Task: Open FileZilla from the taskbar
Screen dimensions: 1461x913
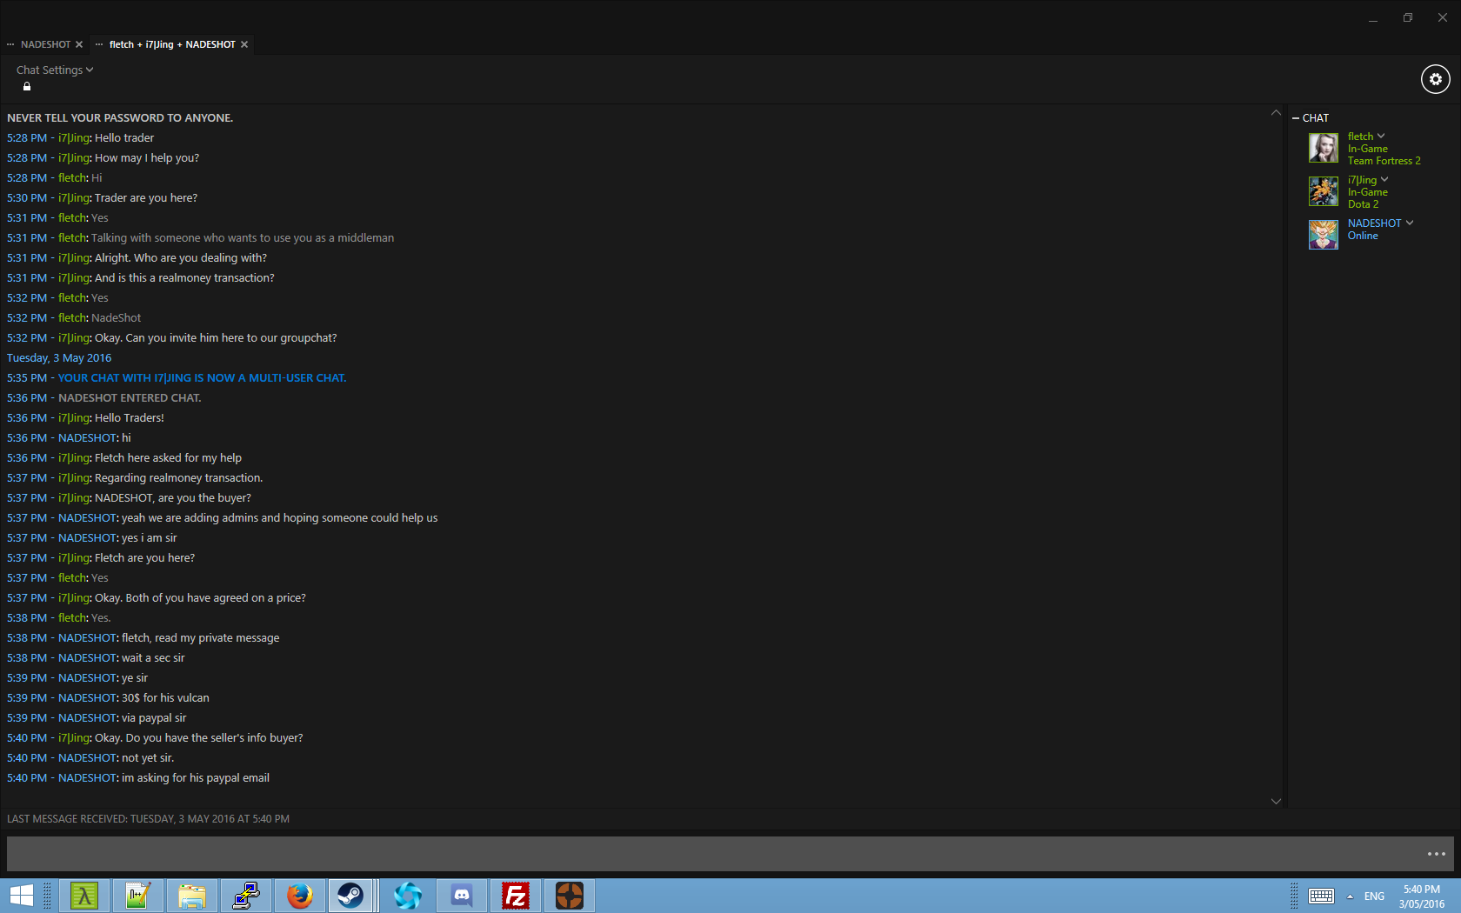Action: [x=516, y=895]
